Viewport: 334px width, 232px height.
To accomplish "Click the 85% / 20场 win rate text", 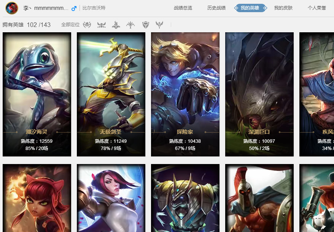I will [37, 148].
